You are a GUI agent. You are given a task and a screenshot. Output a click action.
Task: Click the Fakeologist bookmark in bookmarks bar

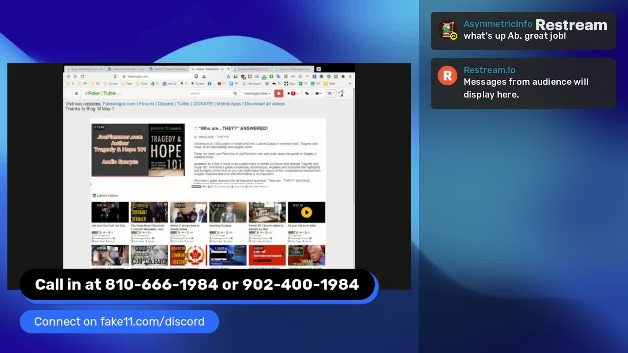coord(252,84)
